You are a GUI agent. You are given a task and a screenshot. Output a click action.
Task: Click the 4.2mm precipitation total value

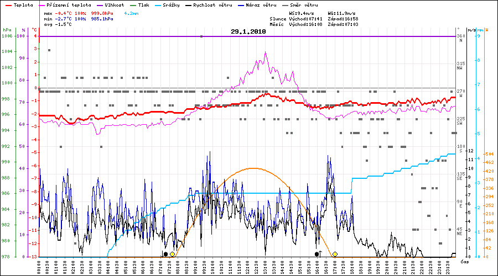pyautogui.click(x=132, y=12)
